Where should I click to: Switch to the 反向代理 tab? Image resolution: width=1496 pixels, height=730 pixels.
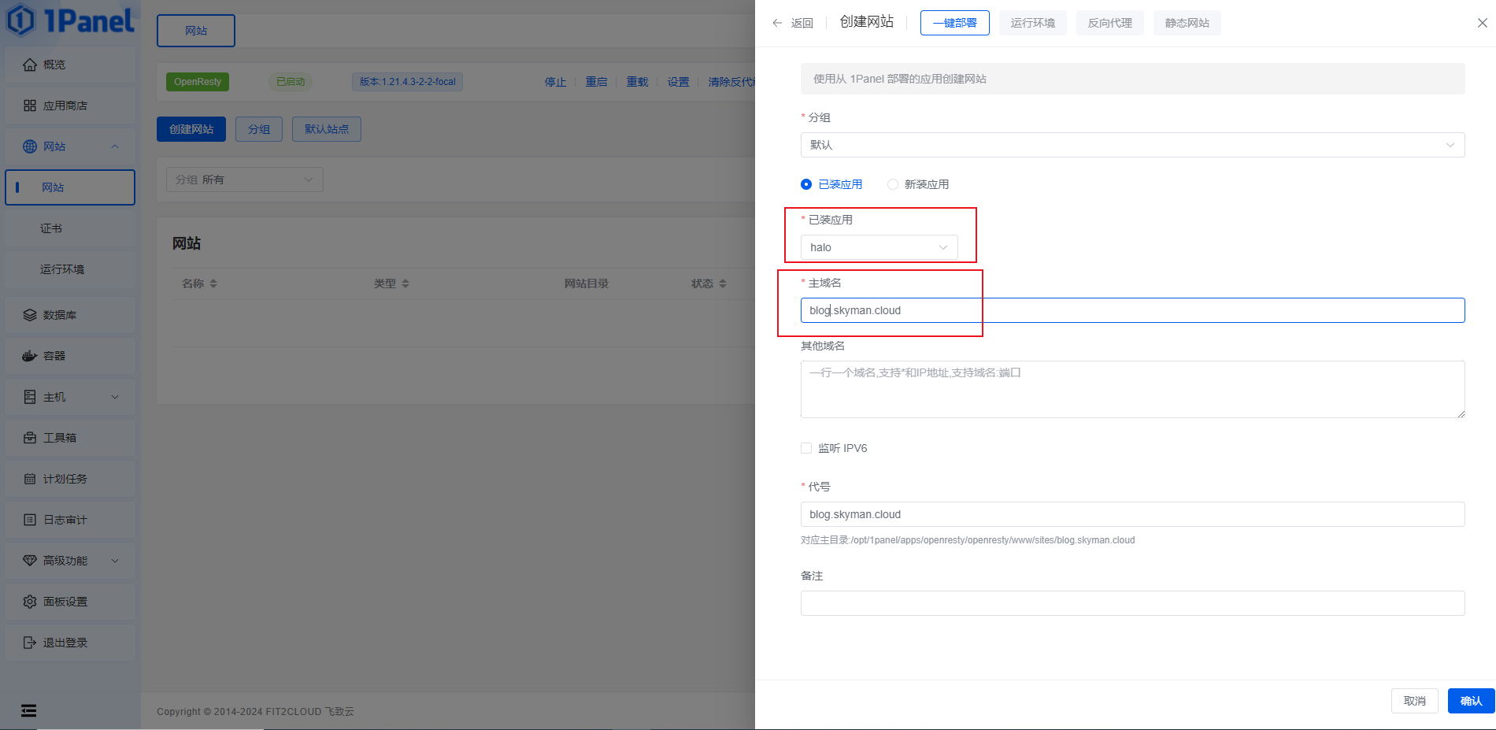tap(1109, 23)
